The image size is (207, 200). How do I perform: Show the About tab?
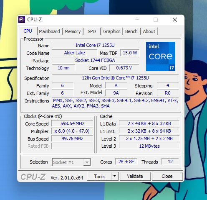tap(149, 31)
